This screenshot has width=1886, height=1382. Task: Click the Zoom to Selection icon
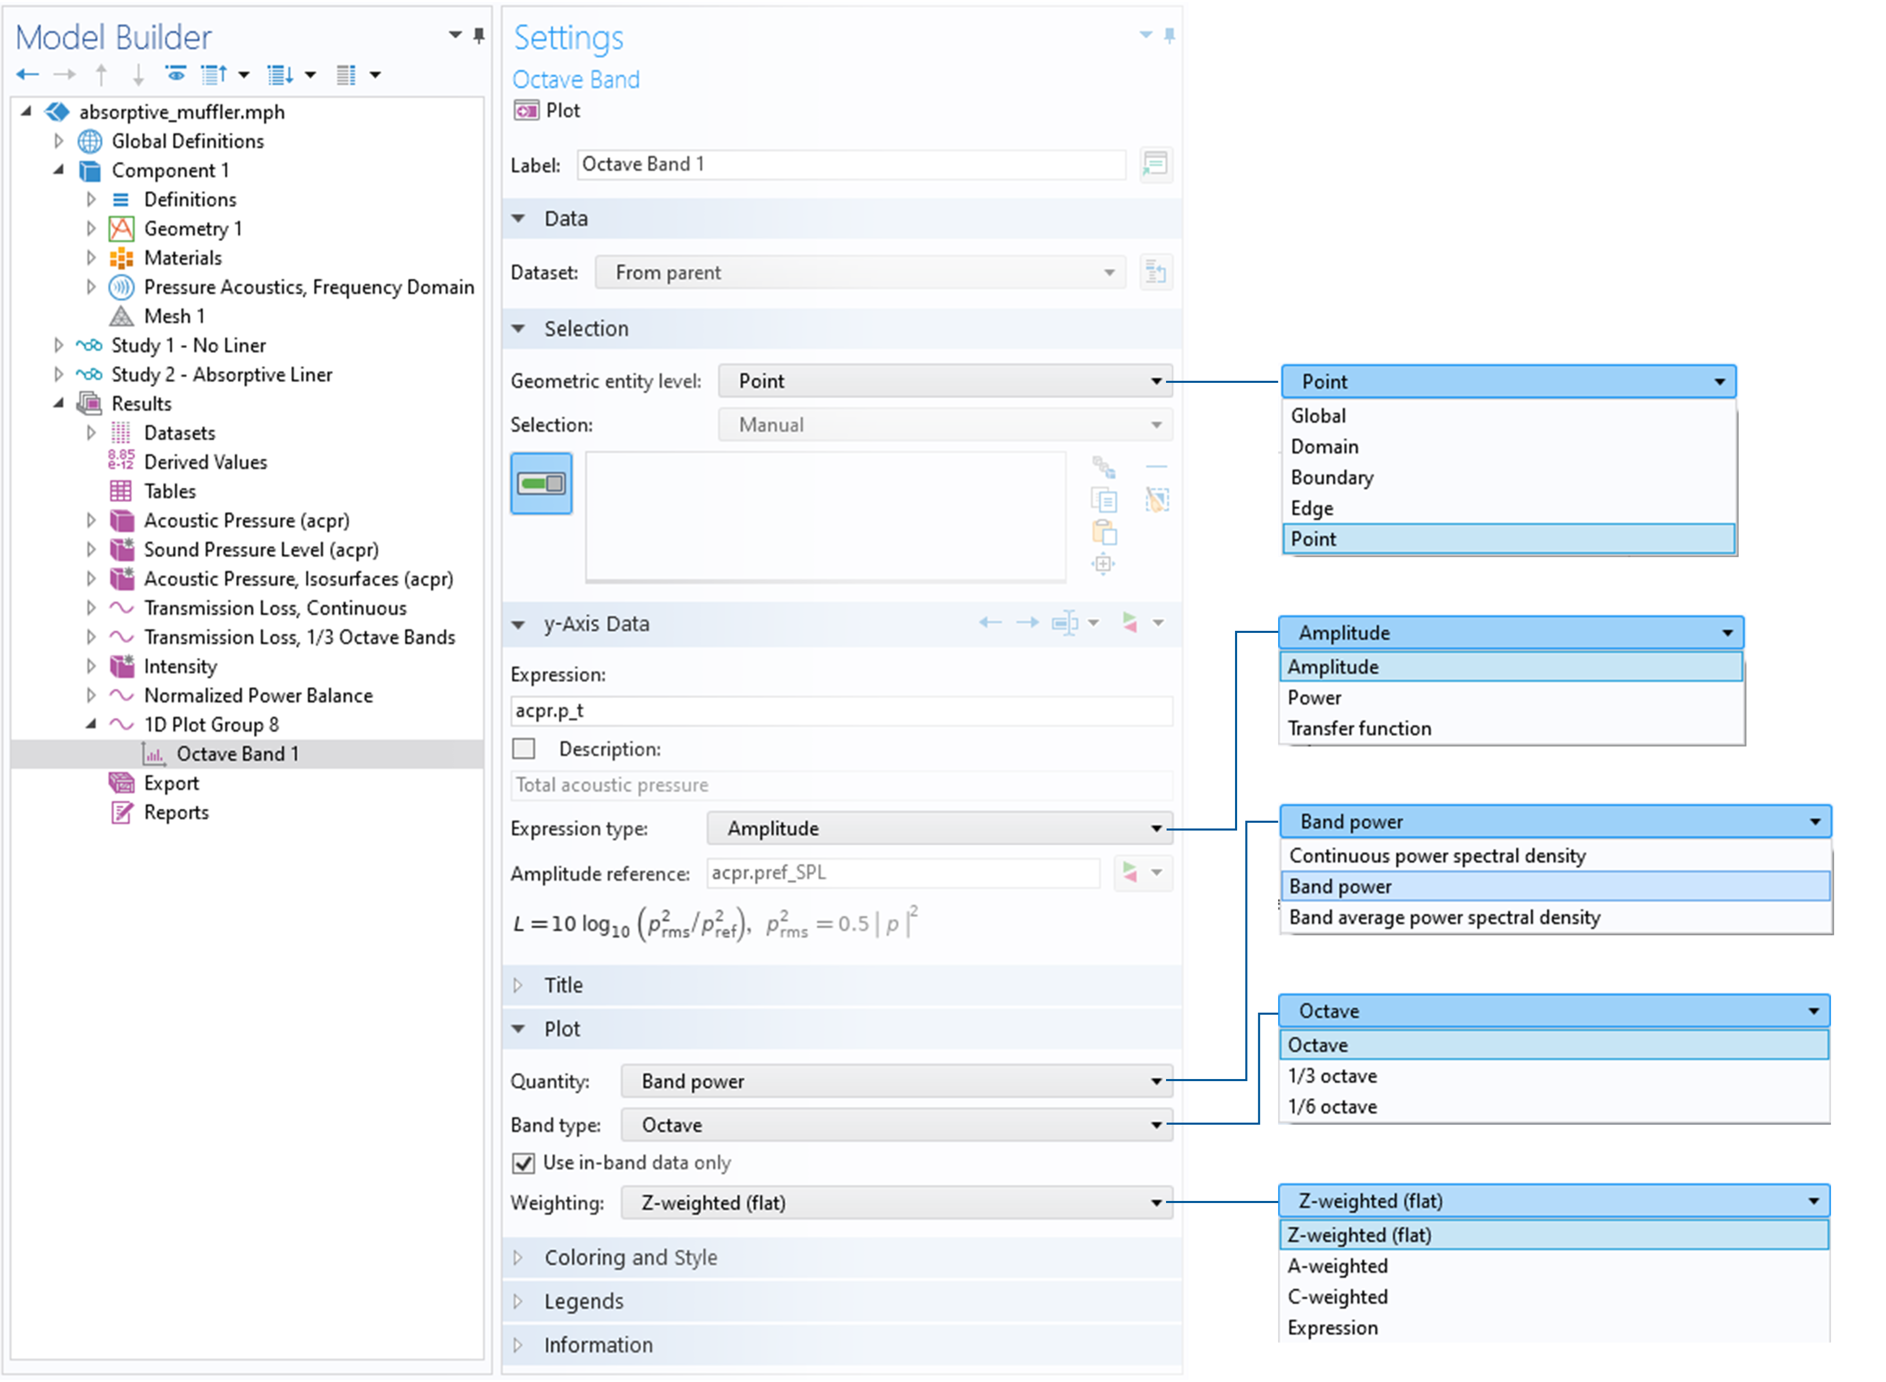[1103, 564]
